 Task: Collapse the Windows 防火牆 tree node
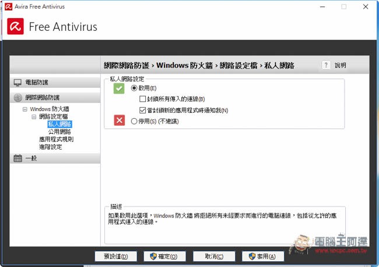[x=25, y=109]
